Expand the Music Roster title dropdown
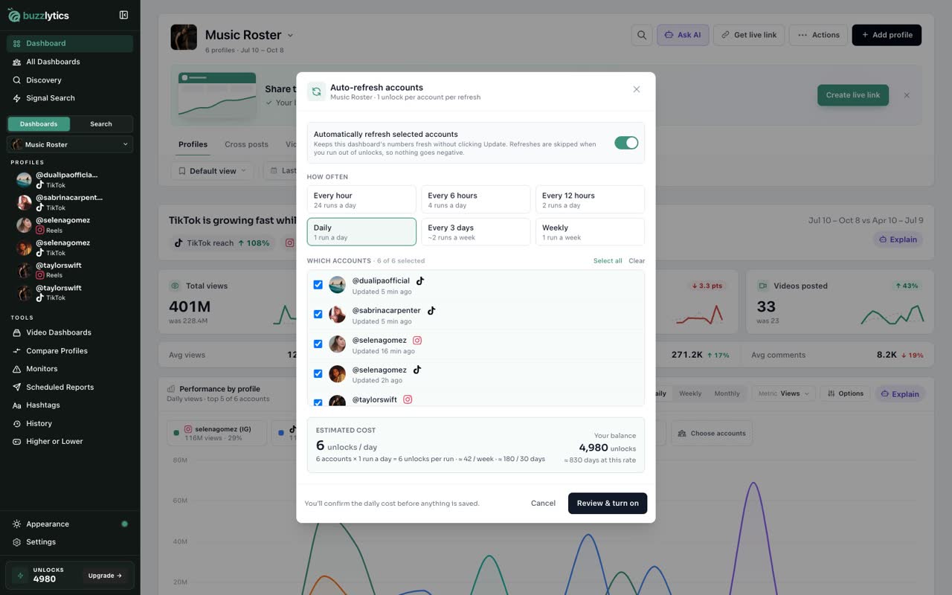The image size is (952, 595). [x=290, y=35]
